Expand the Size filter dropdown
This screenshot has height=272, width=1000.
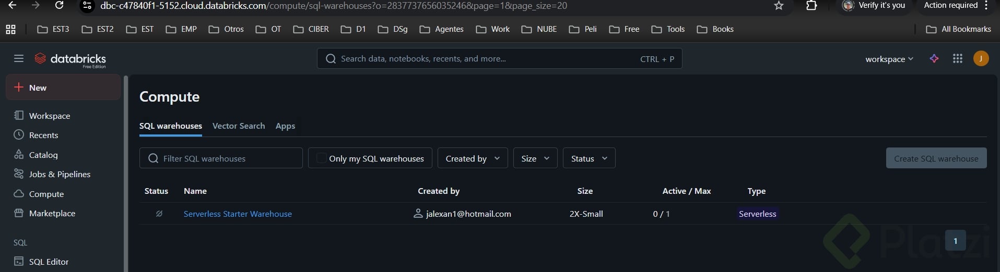point(535,158)
